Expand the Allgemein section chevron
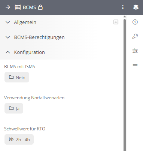 pyautogui.click(x=8, y=22)
